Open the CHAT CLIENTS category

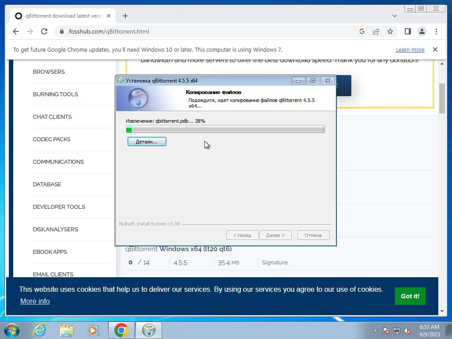(52, 117)
